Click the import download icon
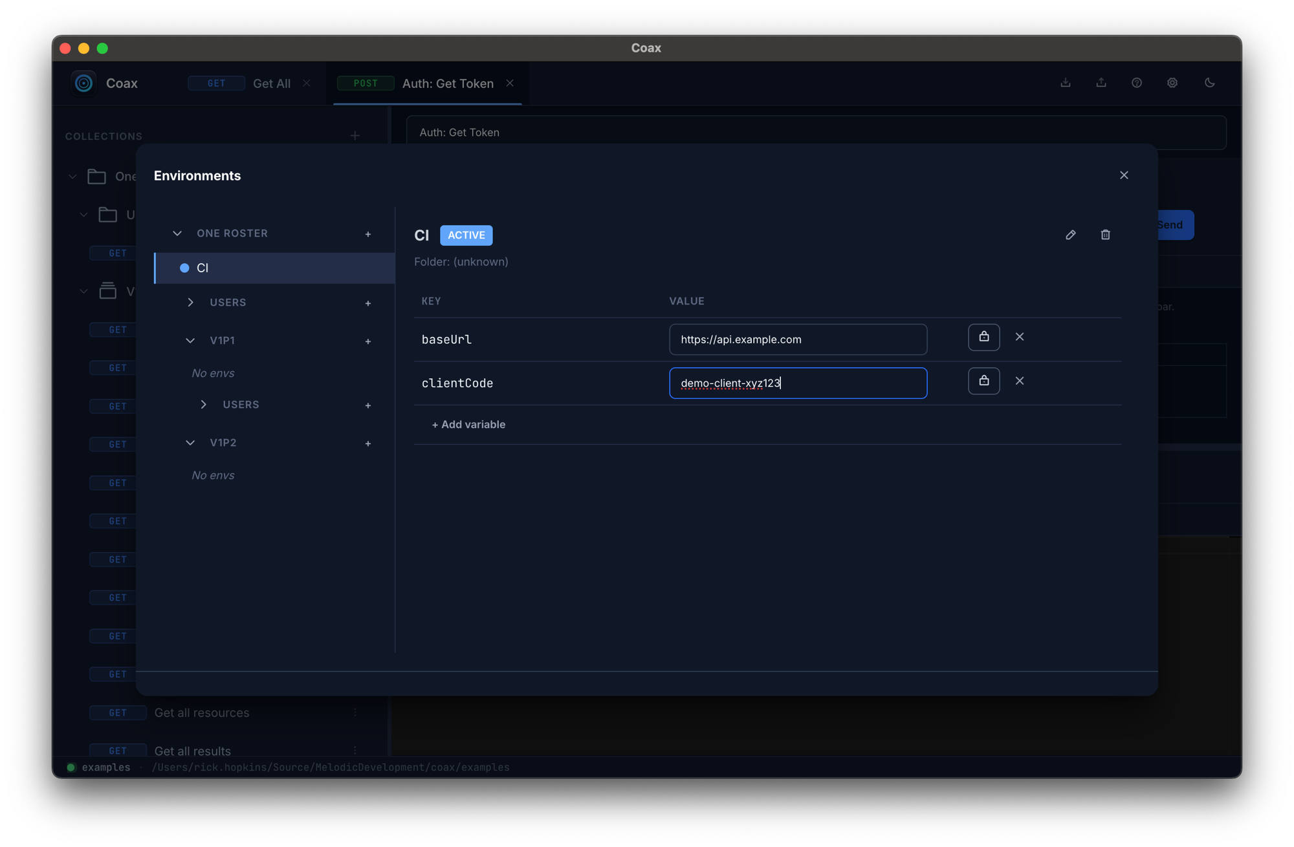Image resolution: width=1294 pixels, height=847 pixels. click(x=1066, y=83)
